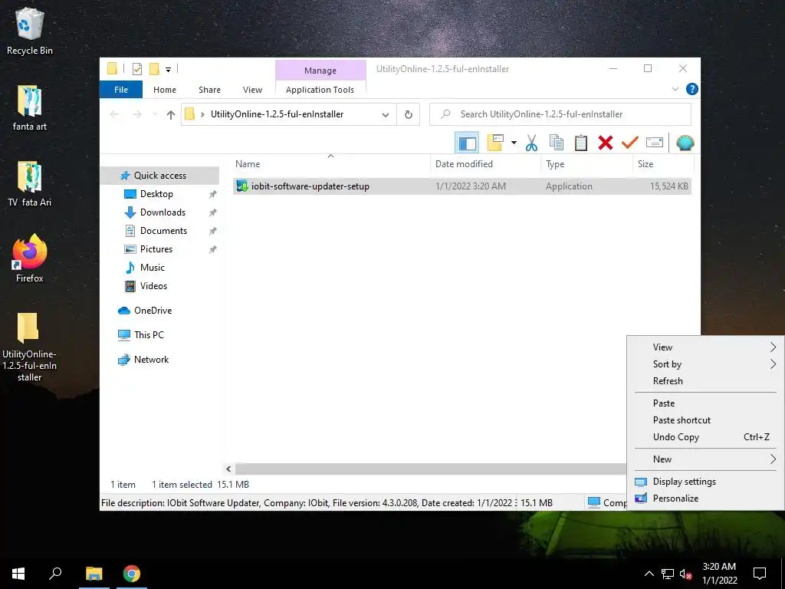Open Chrome from the taskbar
The image size is (785, 589).
coord(132,574)
